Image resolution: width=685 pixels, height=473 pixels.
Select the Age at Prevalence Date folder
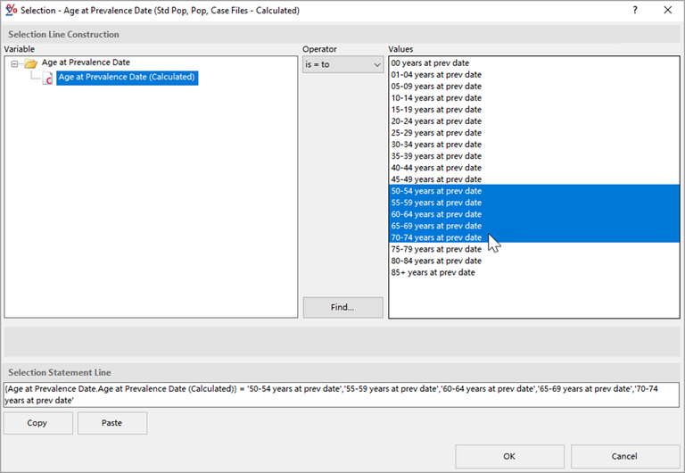click(86, 63)
